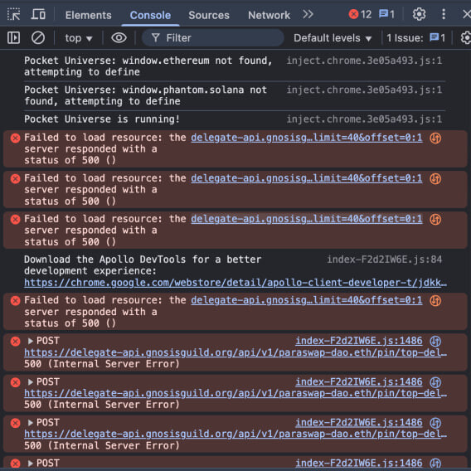Image resolution: width=471 pixels, height=471 pixels.
Task: Open index-F2d2IW6E.js:1486 link of the third POST error
Action: coord(359,422)
